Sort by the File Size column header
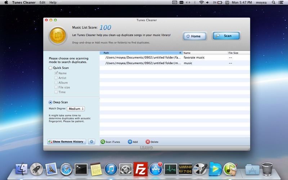Screen dimensions: 288x180 click(x=238, y=53)
